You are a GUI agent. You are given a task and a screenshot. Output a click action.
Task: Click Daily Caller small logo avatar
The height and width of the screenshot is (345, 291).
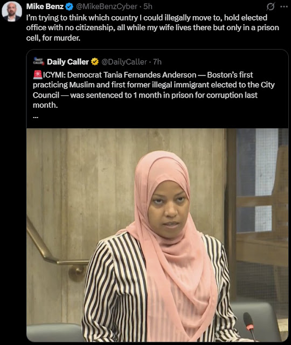click(38, 61)
